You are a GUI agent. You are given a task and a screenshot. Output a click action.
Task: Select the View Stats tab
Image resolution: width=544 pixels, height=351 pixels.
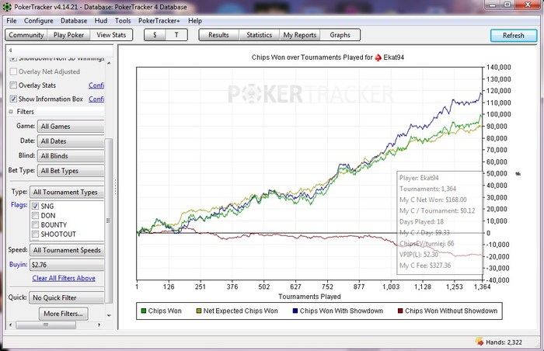point(111,35)
